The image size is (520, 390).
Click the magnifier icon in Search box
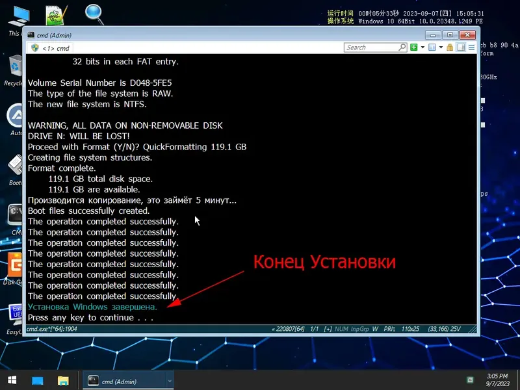coord(402,47)
